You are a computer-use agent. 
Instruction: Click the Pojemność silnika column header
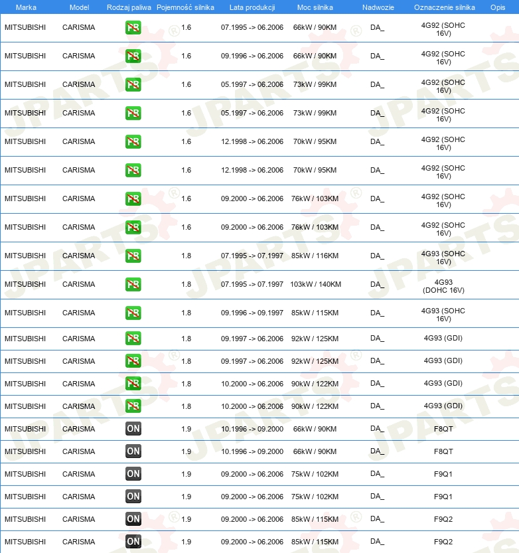pyautogui.click(x=185, y=7)
